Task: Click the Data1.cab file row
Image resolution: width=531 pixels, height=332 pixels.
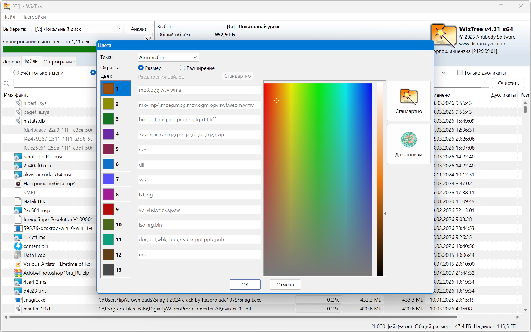Action: tap(34, 255)
